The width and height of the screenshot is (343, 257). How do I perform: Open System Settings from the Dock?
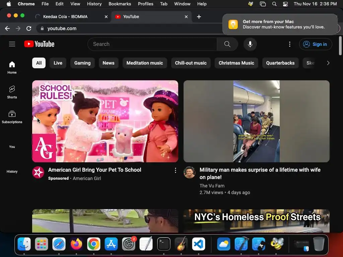point(129,244)
